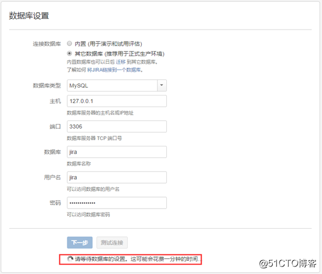The height and width of the screenshot is (274, 322).
Task: Click the 密码 password field
Action: click(x=117, y=203)
